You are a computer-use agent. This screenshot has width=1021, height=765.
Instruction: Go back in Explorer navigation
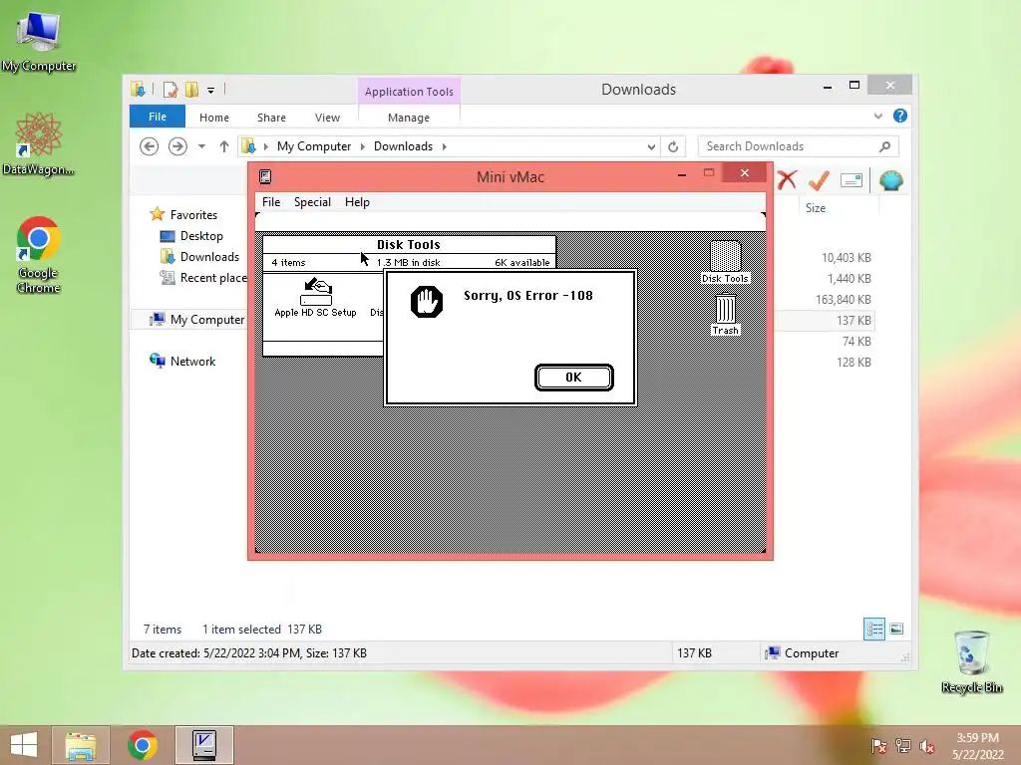[150, 146]
